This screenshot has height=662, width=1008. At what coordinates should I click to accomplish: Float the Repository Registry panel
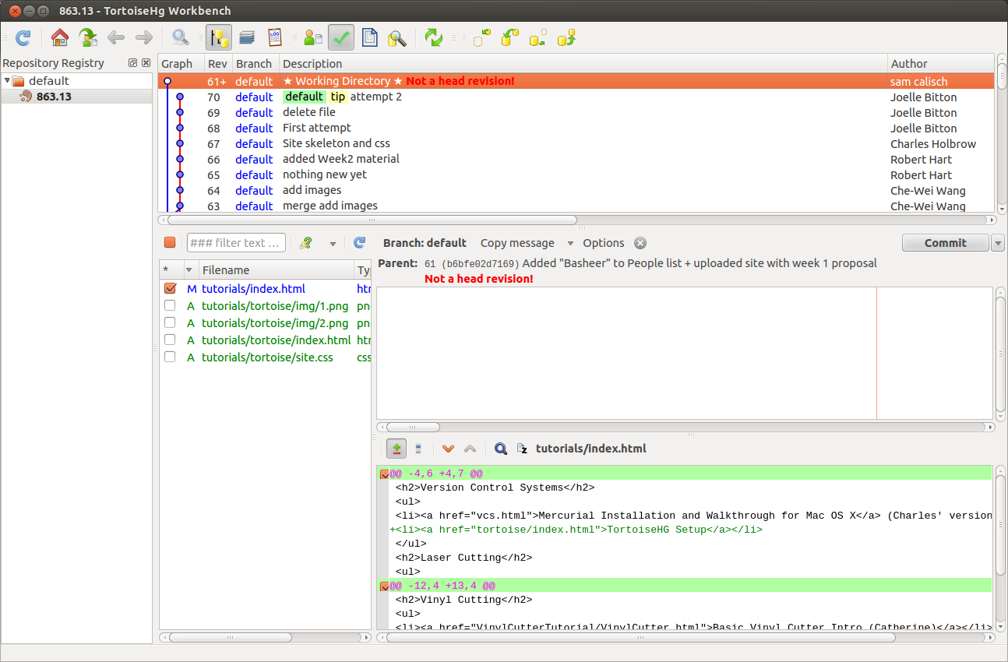point(133,63)
